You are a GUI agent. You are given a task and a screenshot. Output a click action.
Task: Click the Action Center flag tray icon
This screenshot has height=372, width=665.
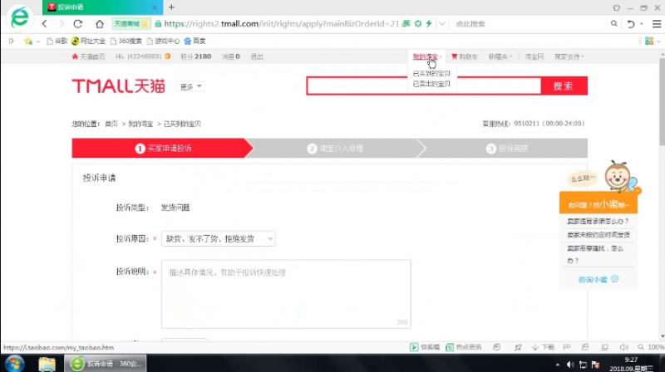tap(595, 365)
